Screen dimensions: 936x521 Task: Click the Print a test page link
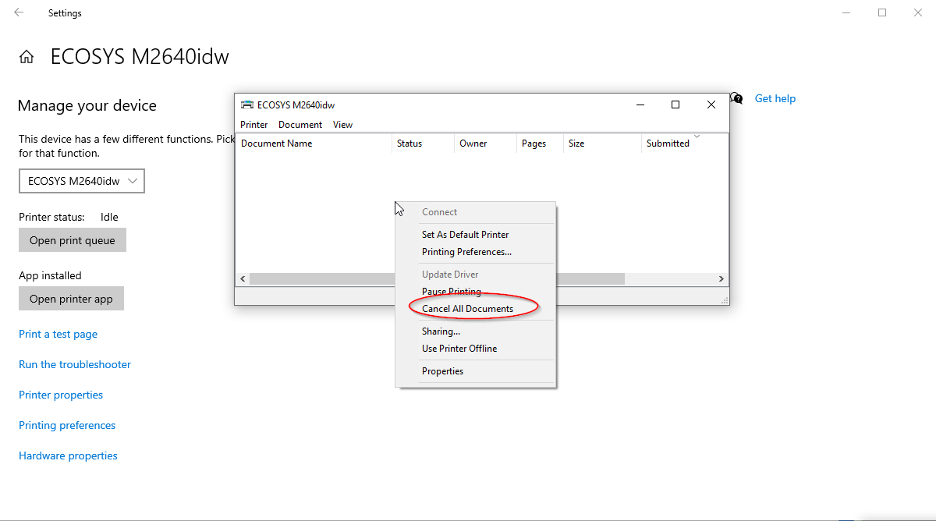[58, 334]
